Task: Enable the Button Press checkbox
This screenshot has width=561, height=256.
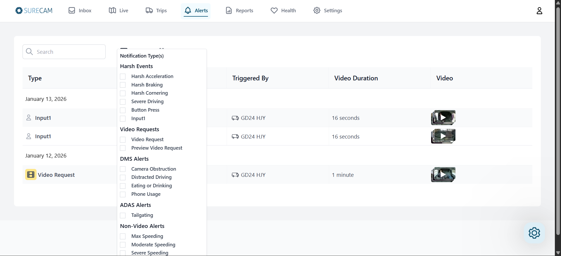Action: pyautogui.click(x=123, y=110)
